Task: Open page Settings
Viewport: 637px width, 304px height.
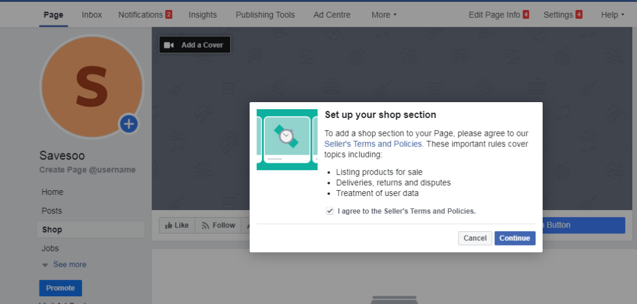Action: 563,15
